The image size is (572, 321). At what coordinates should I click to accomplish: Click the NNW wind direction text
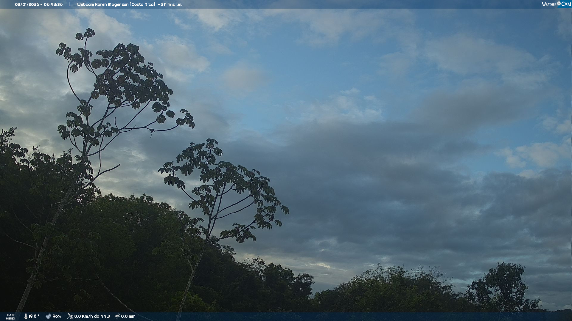pyautogui.click(x=105, y=316)
